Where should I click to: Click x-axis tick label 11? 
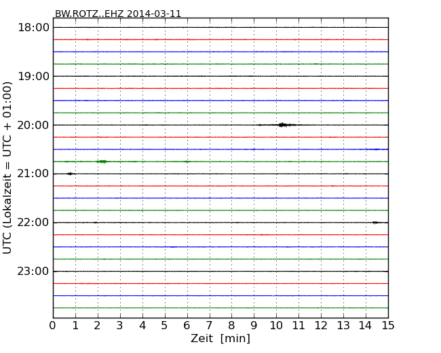click(299, 326)
